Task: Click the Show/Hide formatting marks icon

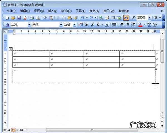Action: click(133, 18)
